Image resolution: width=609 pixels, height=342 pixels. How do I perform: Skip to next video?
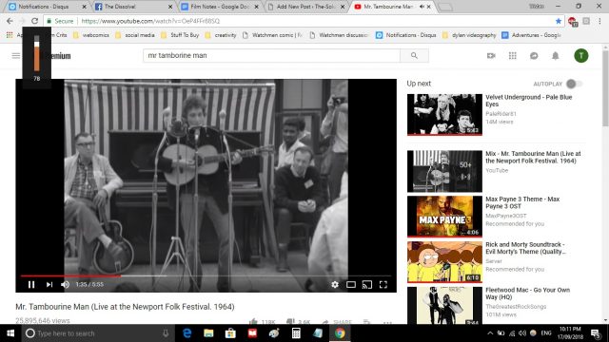click(x=49, y=285)
